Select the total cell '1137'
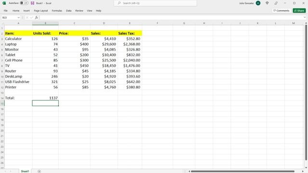The image size is (308, 173). pos(45,98)
